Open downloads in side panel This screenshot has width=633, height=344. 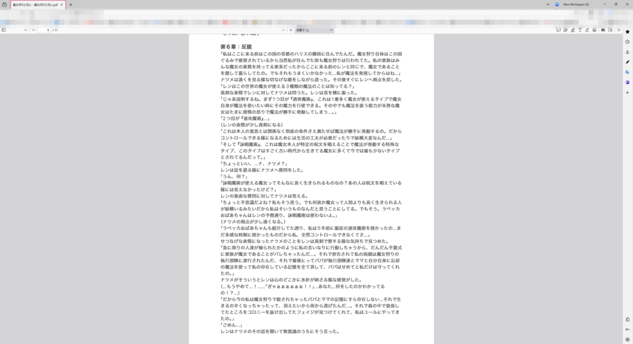[x=627, y=52]
